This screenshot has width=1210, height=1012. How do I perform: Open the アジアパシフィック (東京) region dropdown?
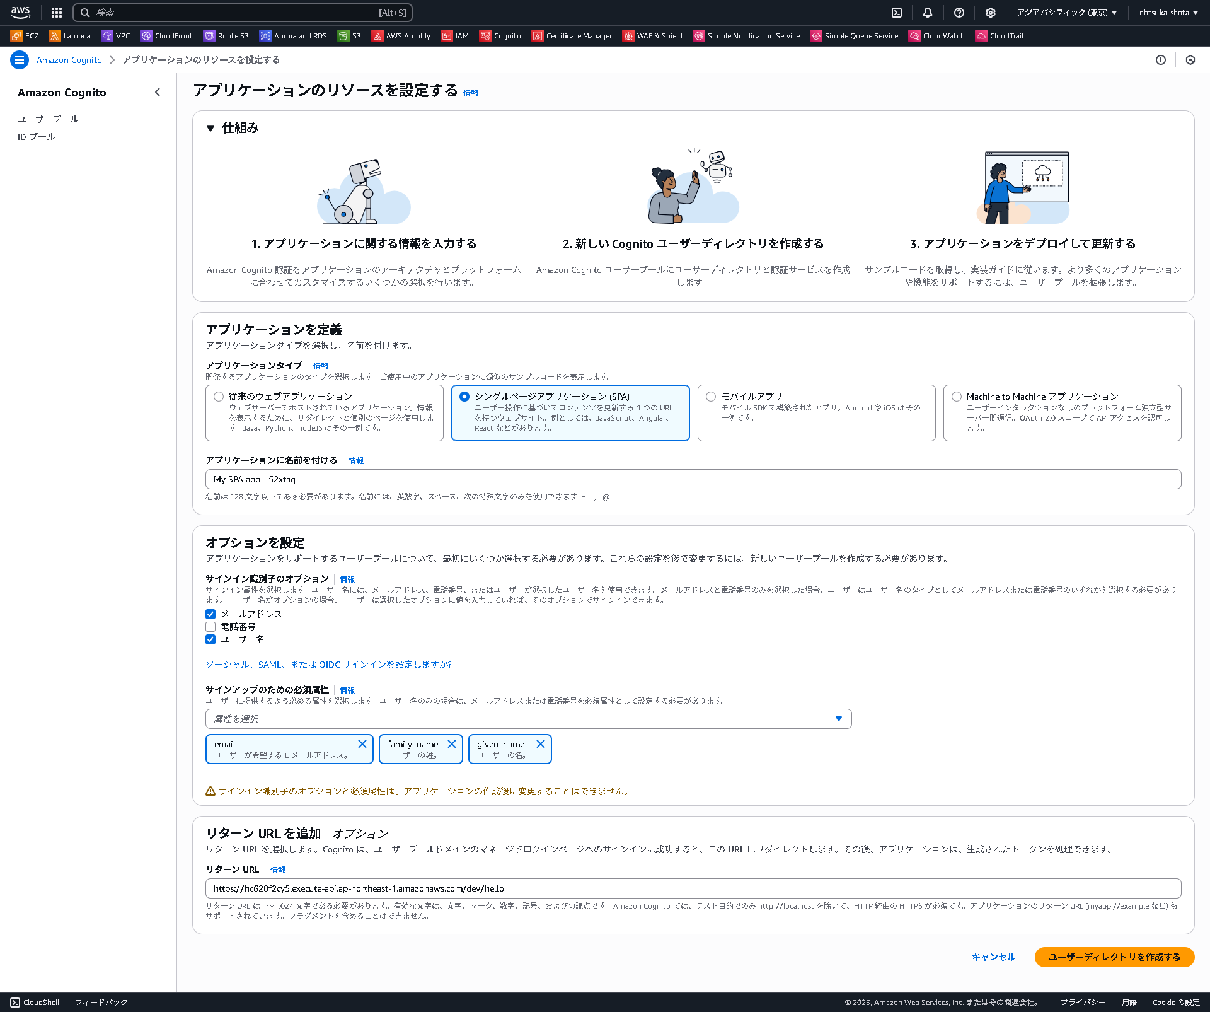coord(1066,12)
